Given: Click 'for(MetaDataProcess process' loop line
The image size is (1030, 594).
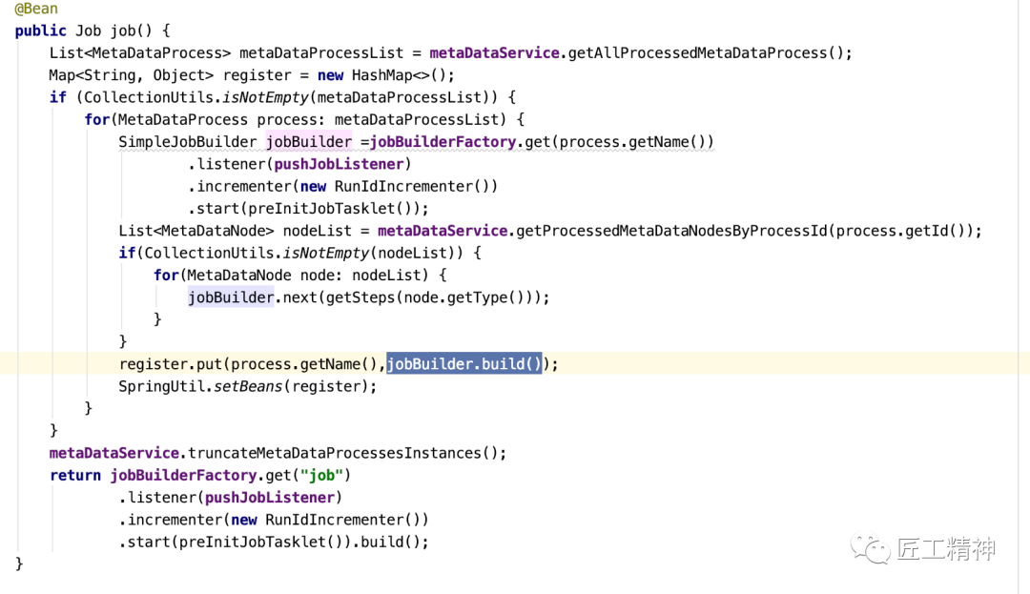Looking at the screenshot, I should click(304, 120).
